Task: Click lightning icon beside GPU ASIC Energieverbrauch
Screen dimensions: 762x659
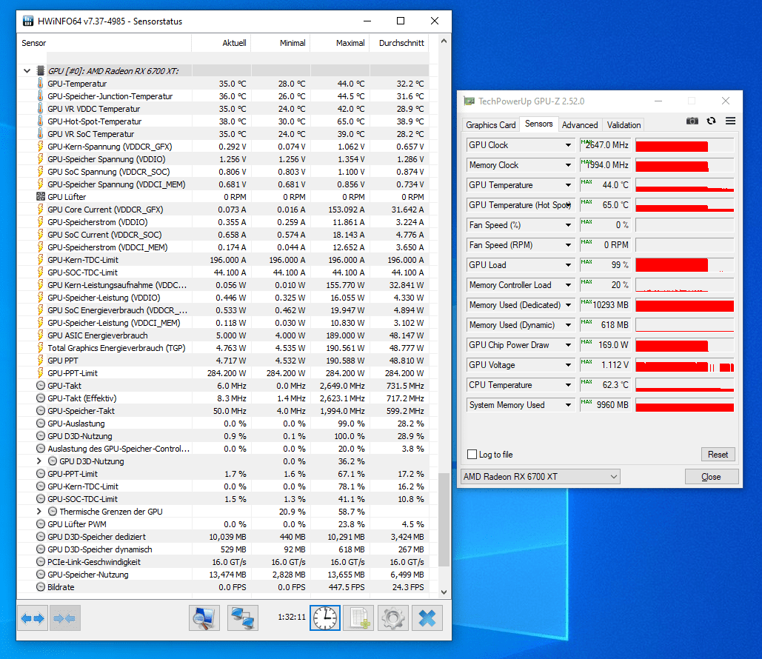Action: click(x=41, y=335)
